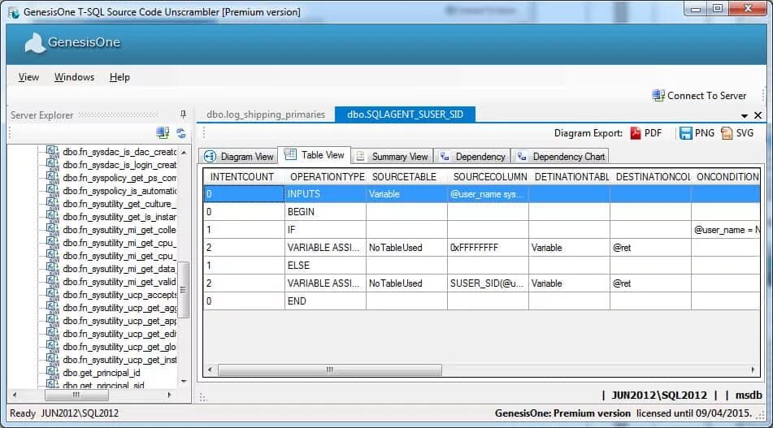This screenshot has height=428, width=773.
Task: Select dbo.fn_sysdac_is_dac_creator function icon
Action: [52, 151]
